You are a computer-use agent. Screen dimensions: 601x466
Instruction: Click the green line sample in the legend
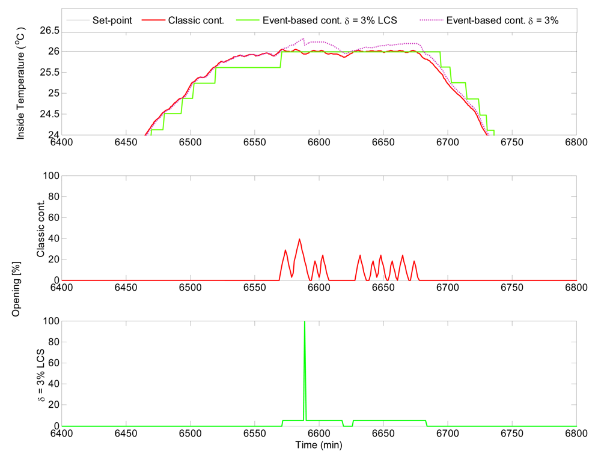248,20
